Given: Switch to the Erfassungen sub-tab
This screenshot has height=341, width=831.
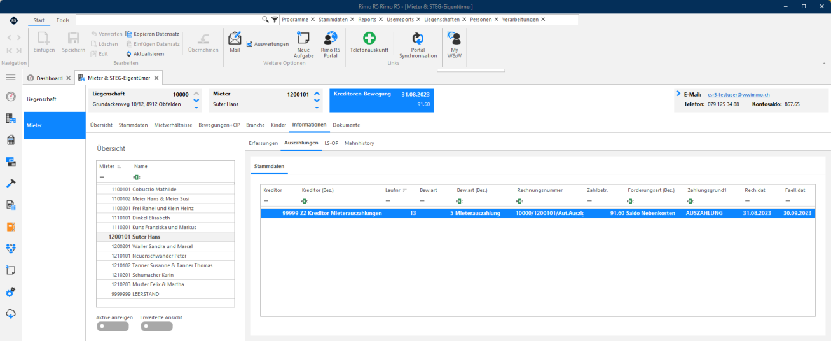Looking at the screenshot, I should pos(263,143).
